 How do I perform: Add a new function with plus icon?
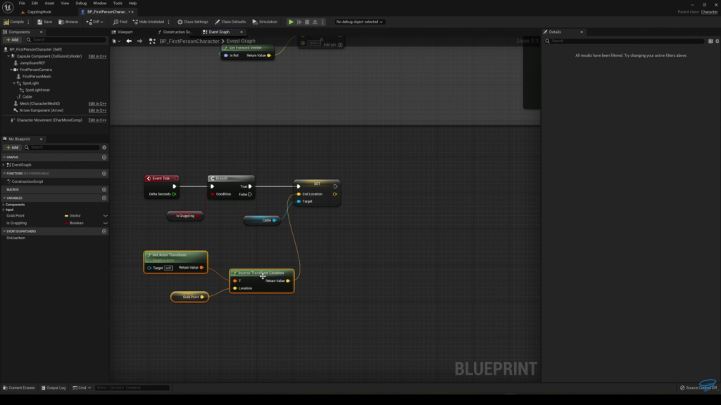coord(104,174)
